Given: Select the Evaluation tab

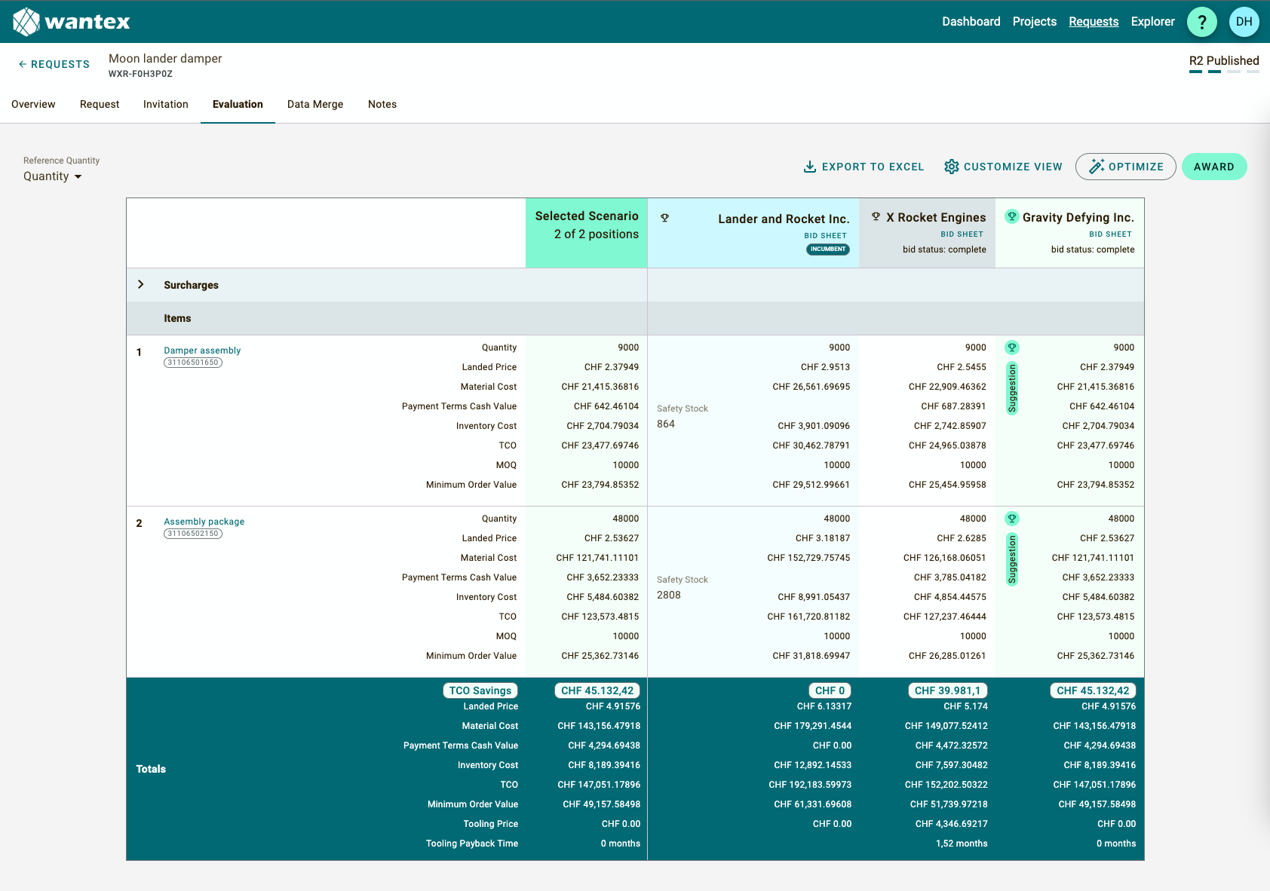Looking at the screenshot, I should pos(238,104).
